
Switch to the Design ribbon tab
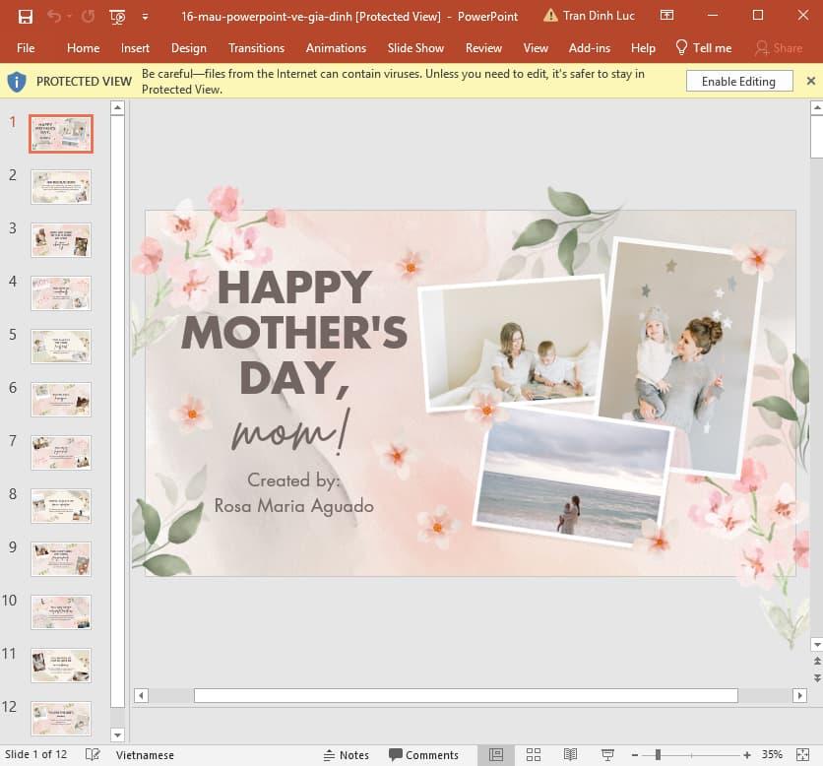click(190, 47)
